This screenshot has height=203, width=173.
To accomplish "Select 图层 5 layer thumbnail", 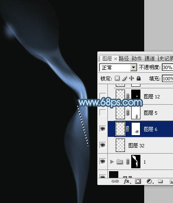I will pyautogui.click(x=120, y=113).
